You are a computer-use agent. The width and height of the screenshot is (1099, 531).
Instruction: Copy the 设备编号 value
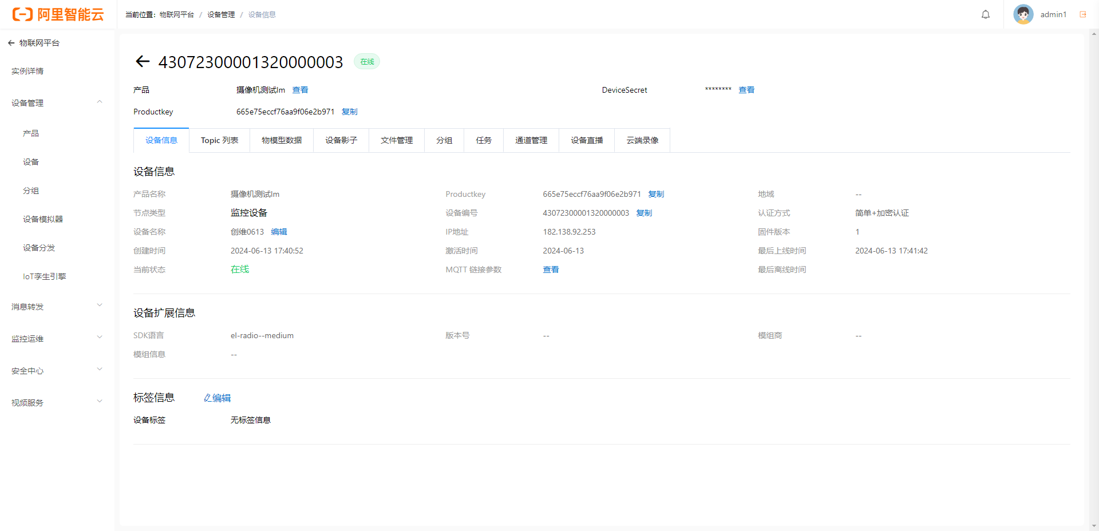point(644,213)
